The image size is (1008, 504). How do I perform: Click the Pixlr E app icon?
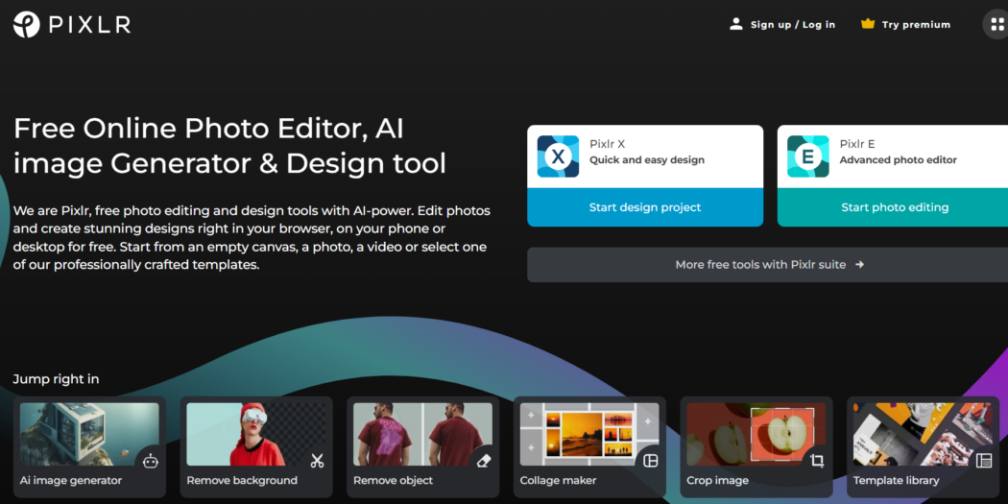(808, 156)
